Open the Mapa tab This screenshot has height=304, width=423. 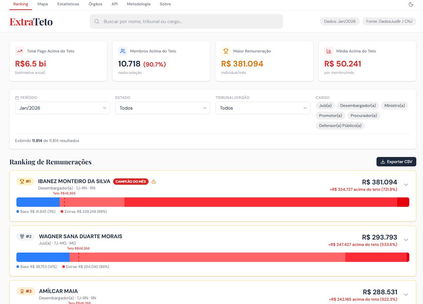point(43,4)
